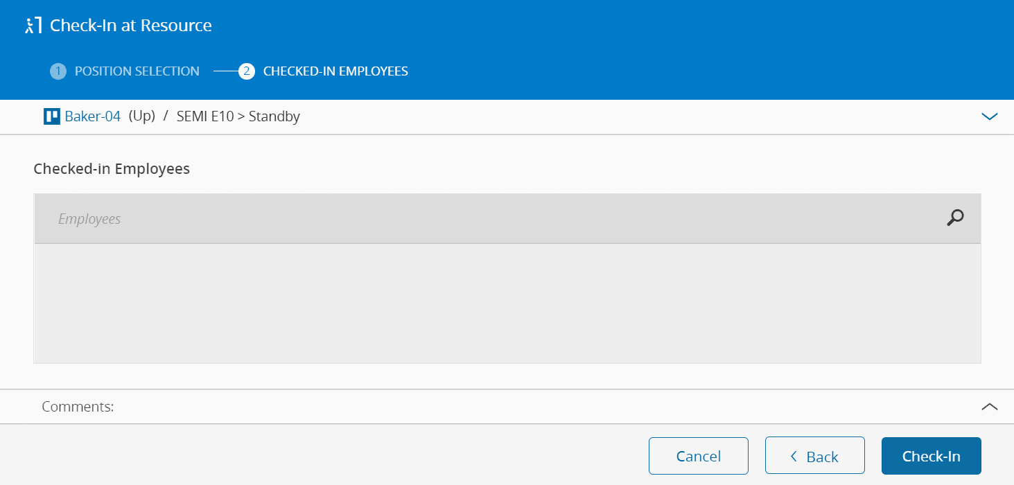Screen dimensions: 1014x485
Task: Go to the Position Selection step
Action: coord(137,71)
